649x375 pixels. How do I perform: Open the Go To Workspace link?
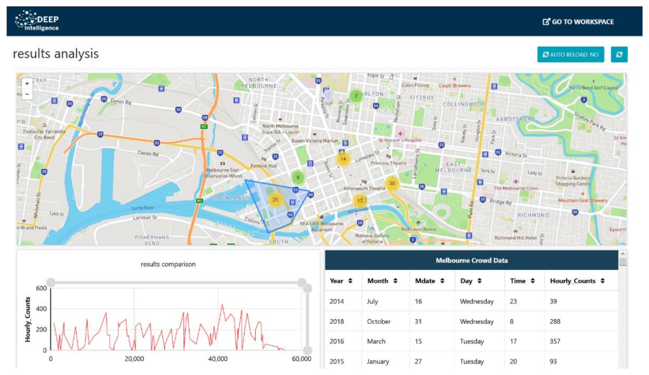pos(578,22)
